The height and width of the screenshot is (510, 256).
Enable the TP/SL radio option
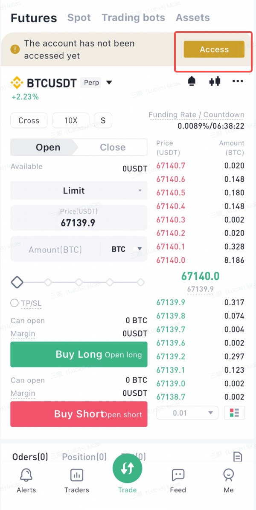pos(15,303)
